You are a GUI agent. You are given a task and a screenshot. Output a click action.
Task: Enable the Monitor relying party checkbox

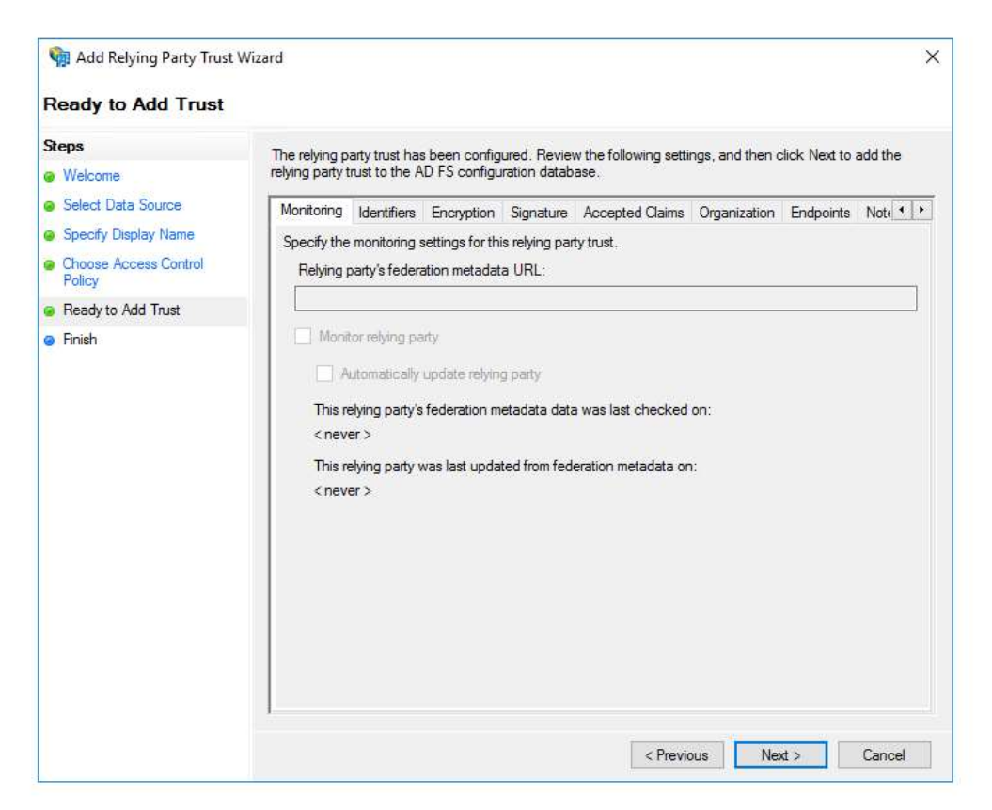click(303, 337)
